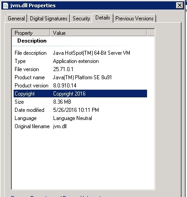The width and height of the screenshot is (187, 197).
Task: Click the Description group heading
Action: [x=32, y=41]
